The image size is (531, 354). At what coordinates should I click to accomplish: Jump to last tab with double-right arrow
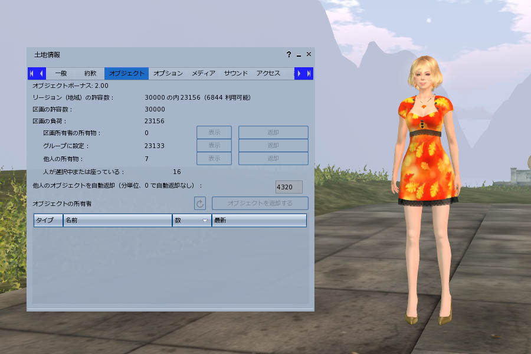click(x=309, y=74)
